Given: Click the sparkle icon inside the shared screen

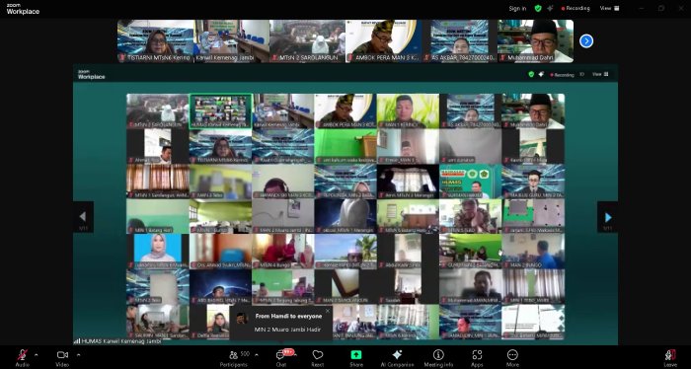Looking at the screenshot, I should (x=541, y=74).
